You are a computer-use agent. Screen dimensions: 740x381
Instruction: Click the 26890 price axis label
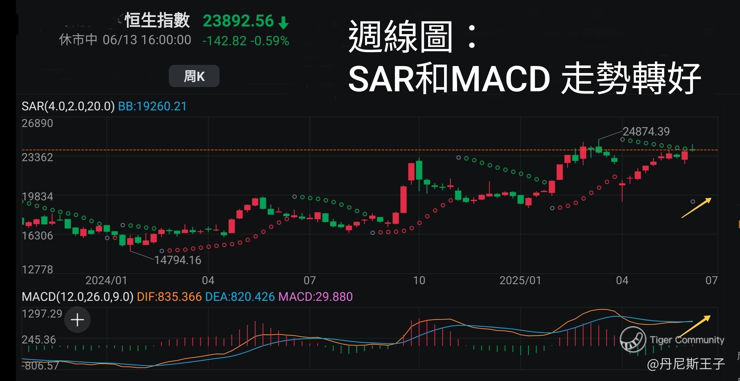tap(37, 123)
